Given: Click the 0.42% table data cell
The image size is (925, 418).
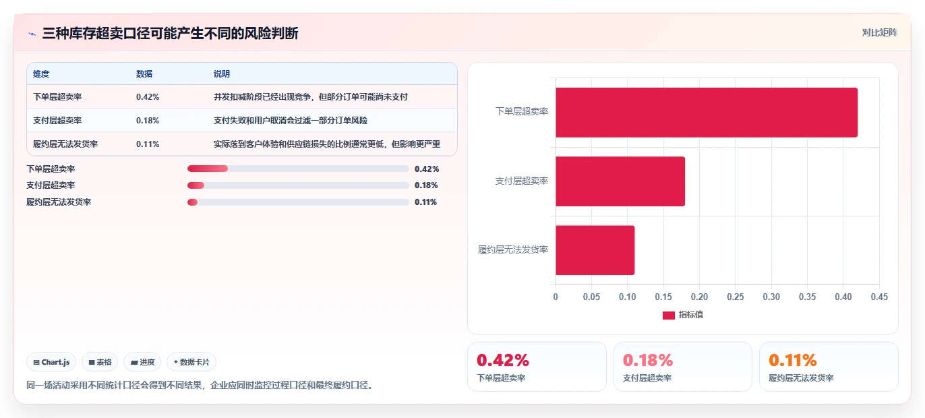Looking at the screenshot, I should coord(148,97).
